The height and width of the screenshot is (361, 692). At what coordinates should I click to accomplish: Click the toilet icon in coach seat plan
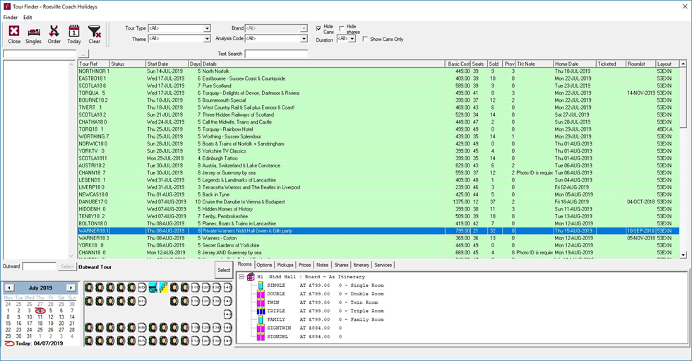pyautogui.click(x=153, y=288)
